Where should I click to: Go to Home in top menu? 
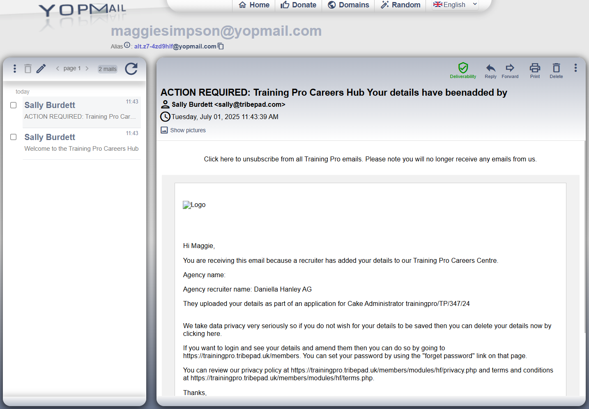254,5
